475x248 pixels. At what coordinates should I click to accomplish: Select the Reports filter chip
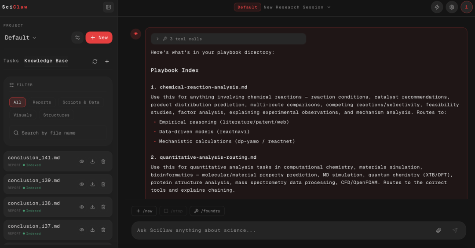tap(42, 102)
